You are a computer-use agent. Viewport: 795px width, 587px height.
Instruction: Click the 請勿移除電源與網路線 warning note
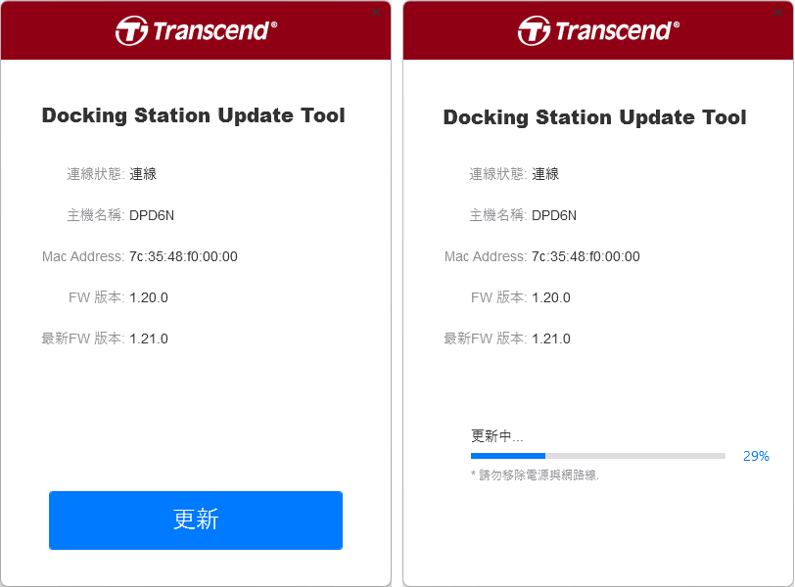click(x=535, y=475)
